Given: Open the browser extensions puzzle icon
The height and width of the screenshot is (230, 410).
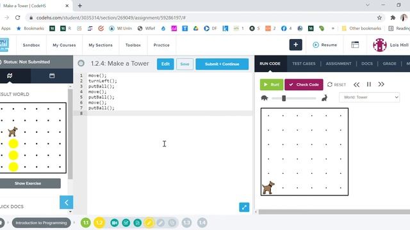Looking at the screenshot, I should (x=393, y=18).
